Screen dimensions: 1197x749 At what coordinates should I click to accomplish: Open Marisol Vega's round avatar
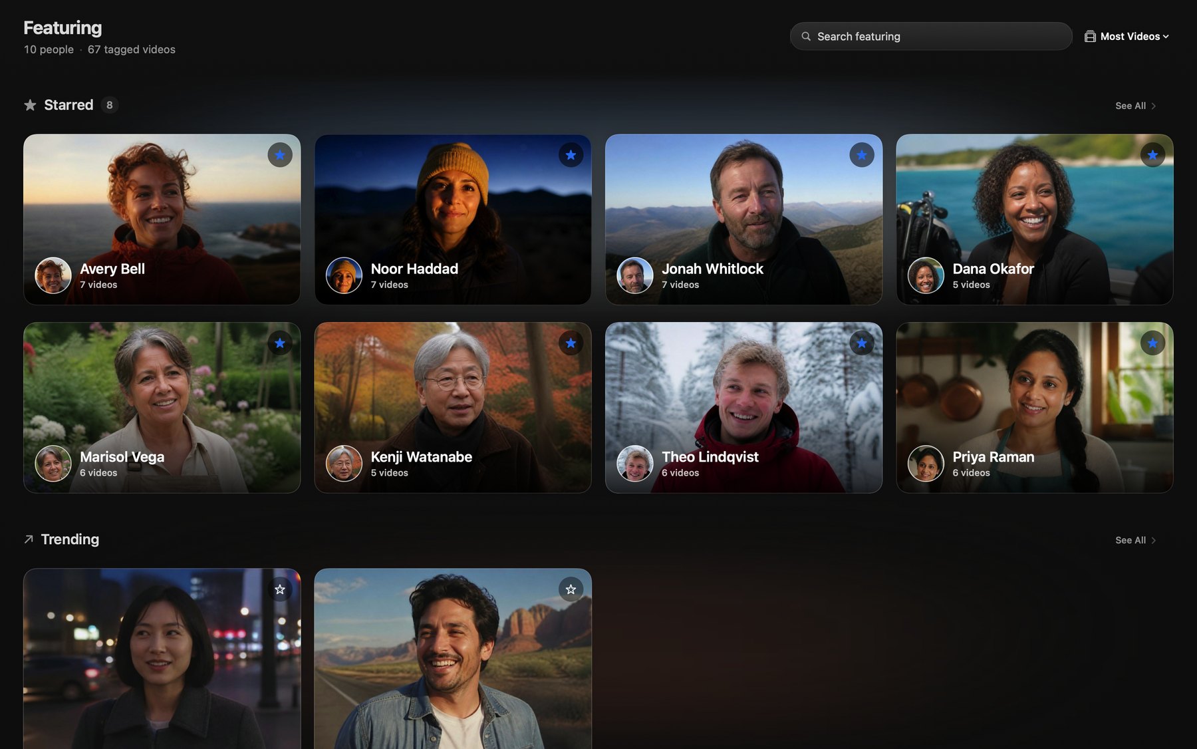53,464
